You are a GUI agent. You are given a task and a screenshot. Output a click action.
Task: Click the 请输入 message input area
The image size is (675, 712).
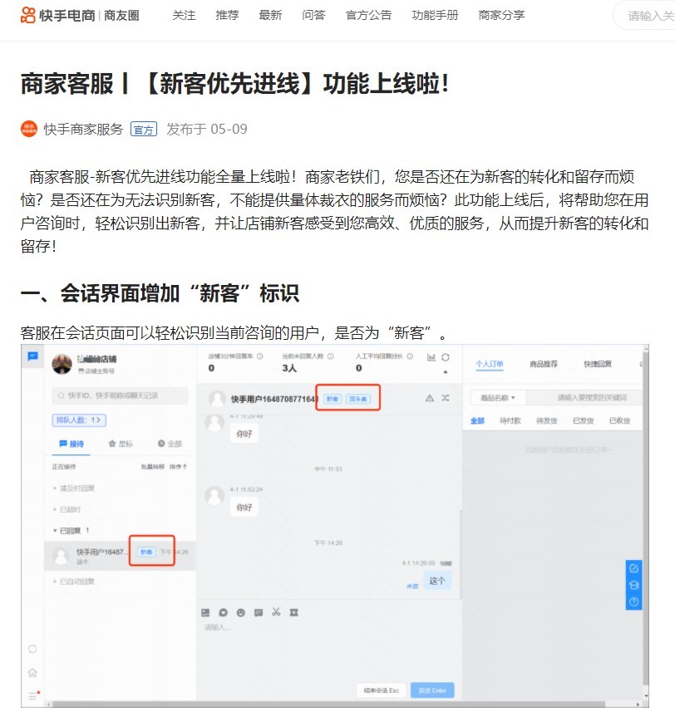click(328, 650)
